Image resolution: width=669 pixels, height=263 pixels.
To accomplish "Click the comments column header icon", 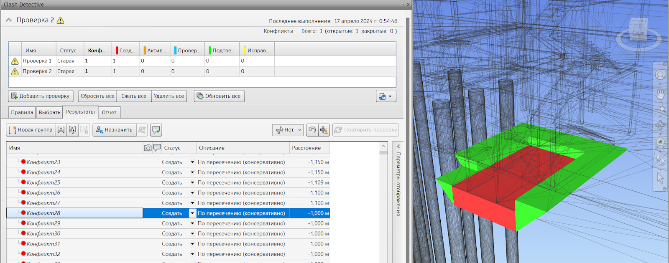I will [157, 148].
